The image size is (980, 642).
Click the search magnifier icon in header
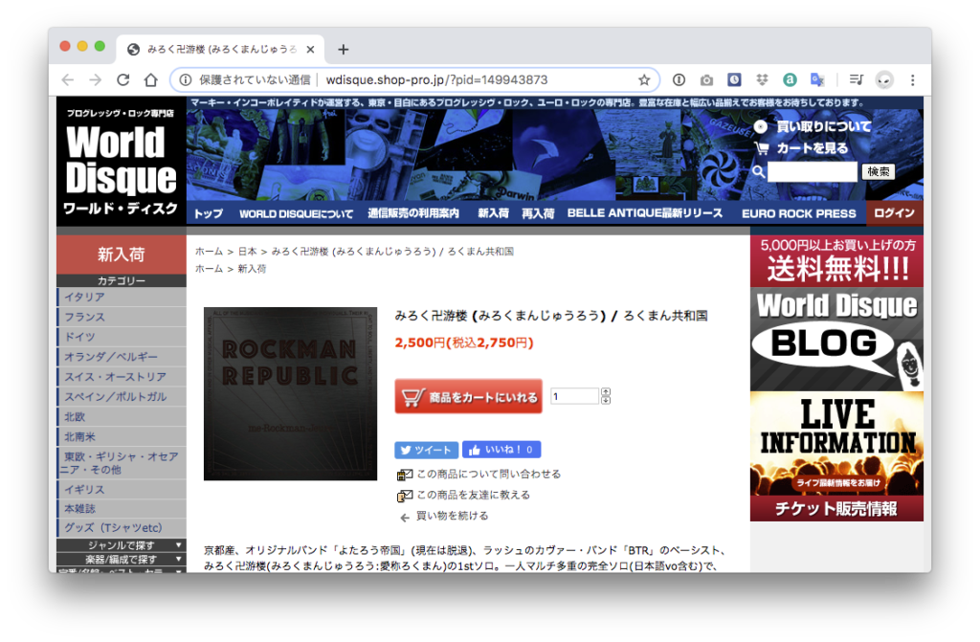pyautogui.click(x=759, y=171)
